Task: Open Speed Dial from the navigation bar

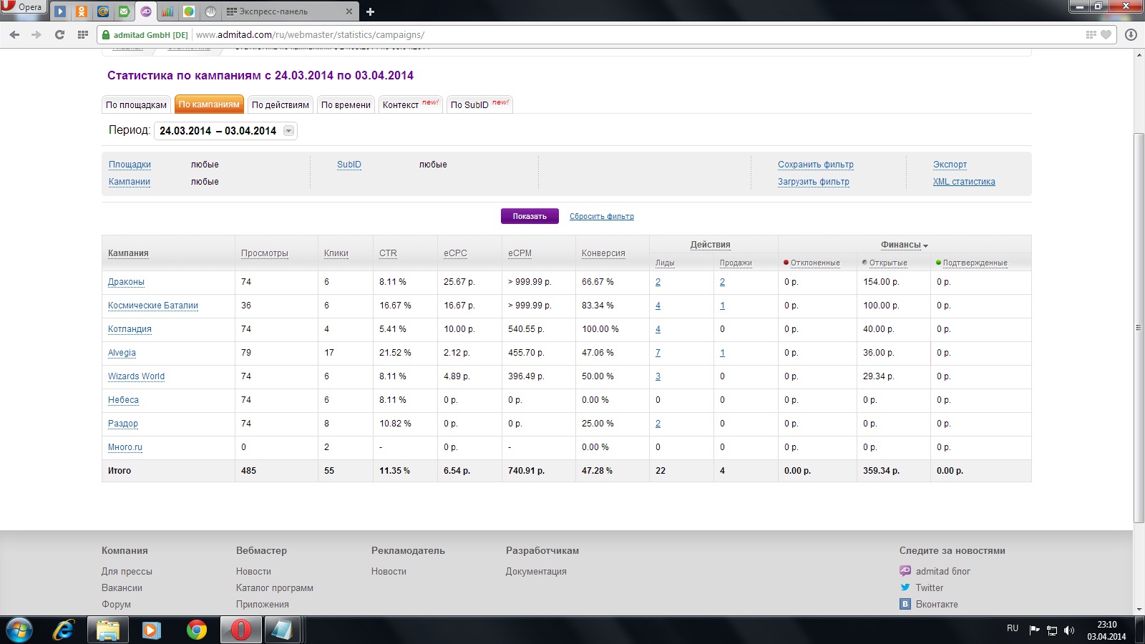Action: pos(83,34)
